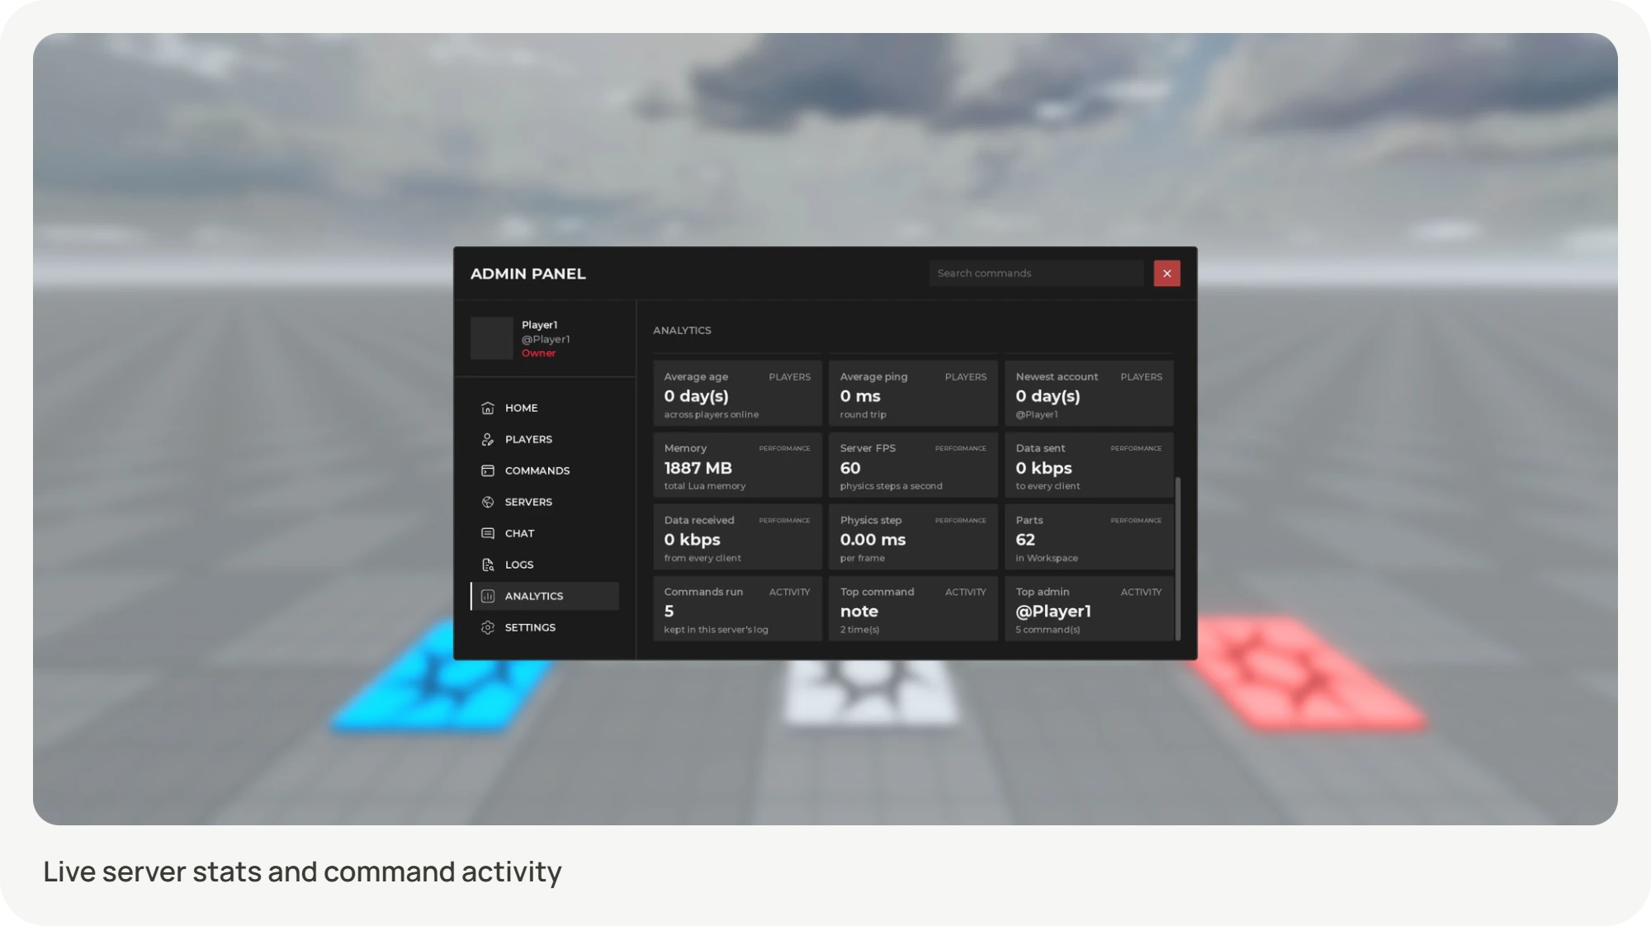1651x926 pixels.
Task: Click the 'physics steps a second' caption
Action: click(x=891, y=486)
